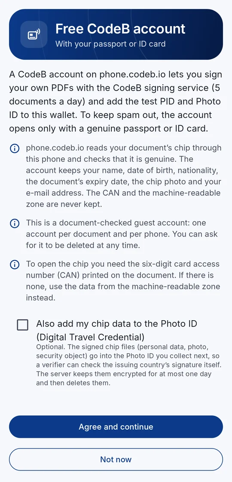Click info icon beside phone.codeb.io chip note

(x=15, y=149)
